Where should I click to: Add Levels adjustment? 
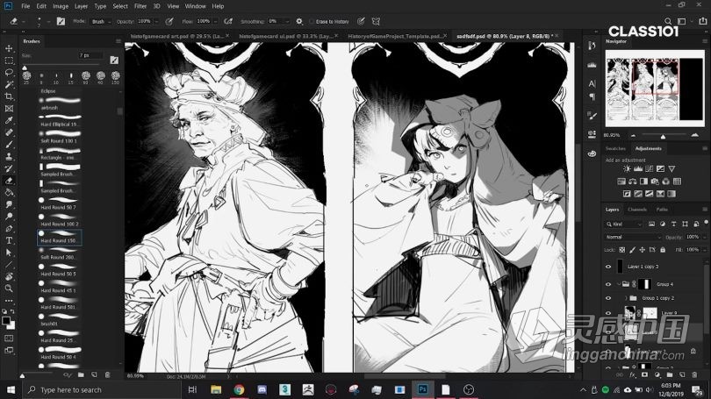pyautogui.click(x=638, y=169)
